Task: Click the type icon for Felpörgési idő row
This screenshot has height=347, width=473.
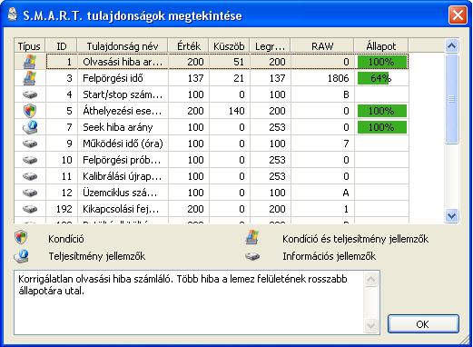Action: coord(30,78)
